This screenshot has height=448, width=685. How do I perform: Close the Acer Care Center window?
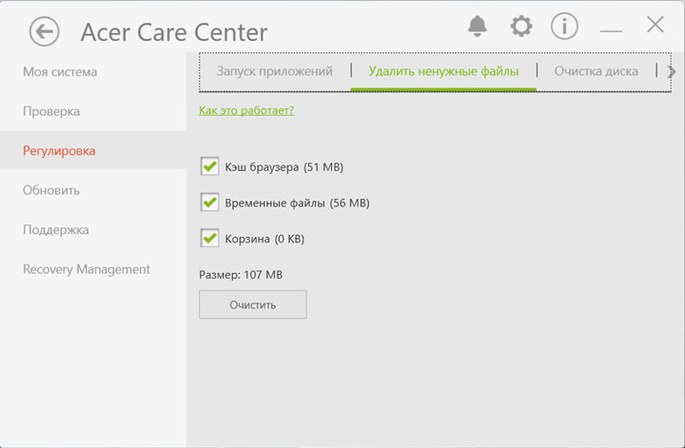pos(655,25)
